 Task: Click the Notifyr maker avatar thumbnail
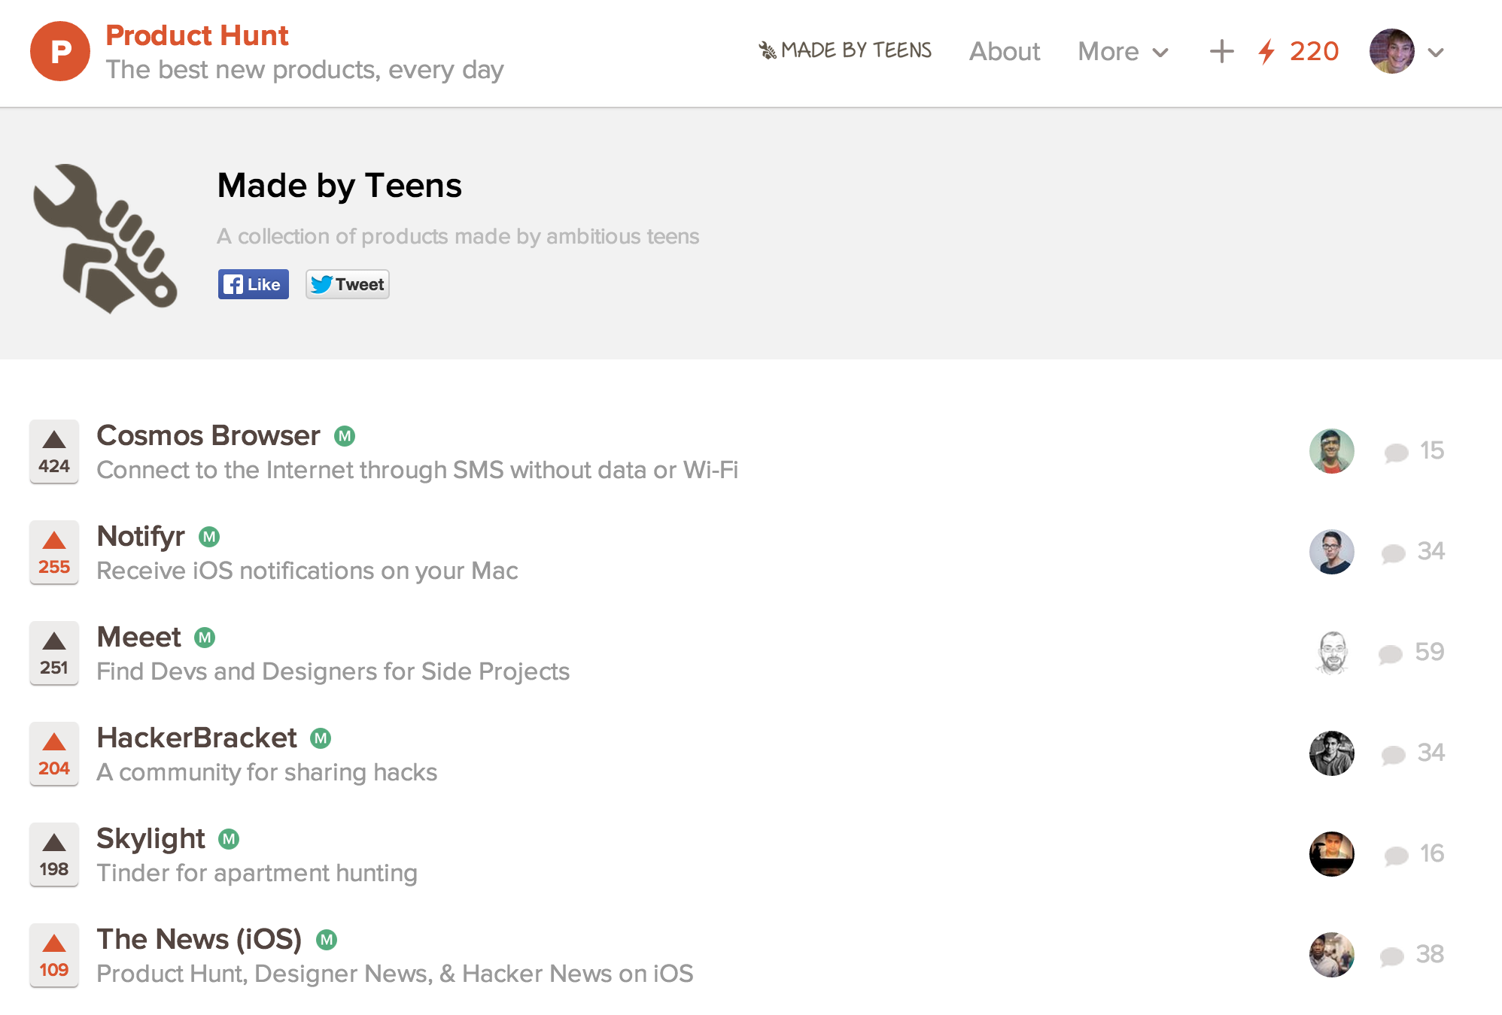(1331, 552)
